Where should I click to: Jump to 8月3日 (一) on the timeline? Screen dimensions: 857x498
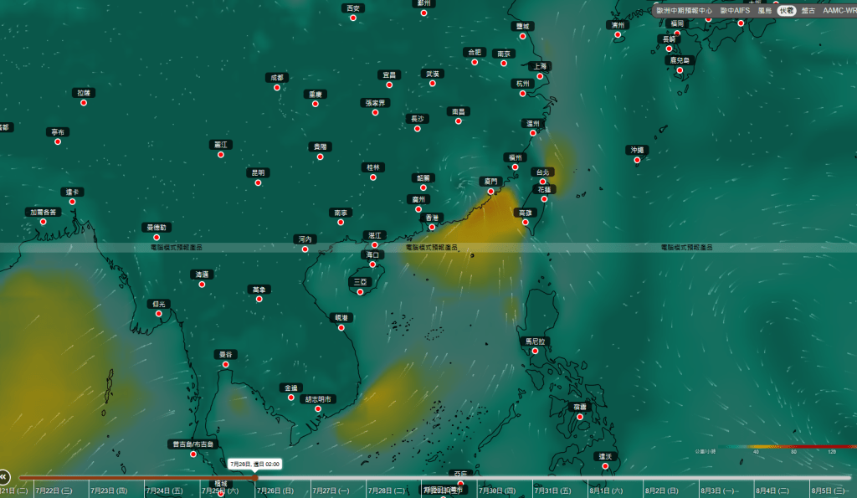tap(718, 490)
